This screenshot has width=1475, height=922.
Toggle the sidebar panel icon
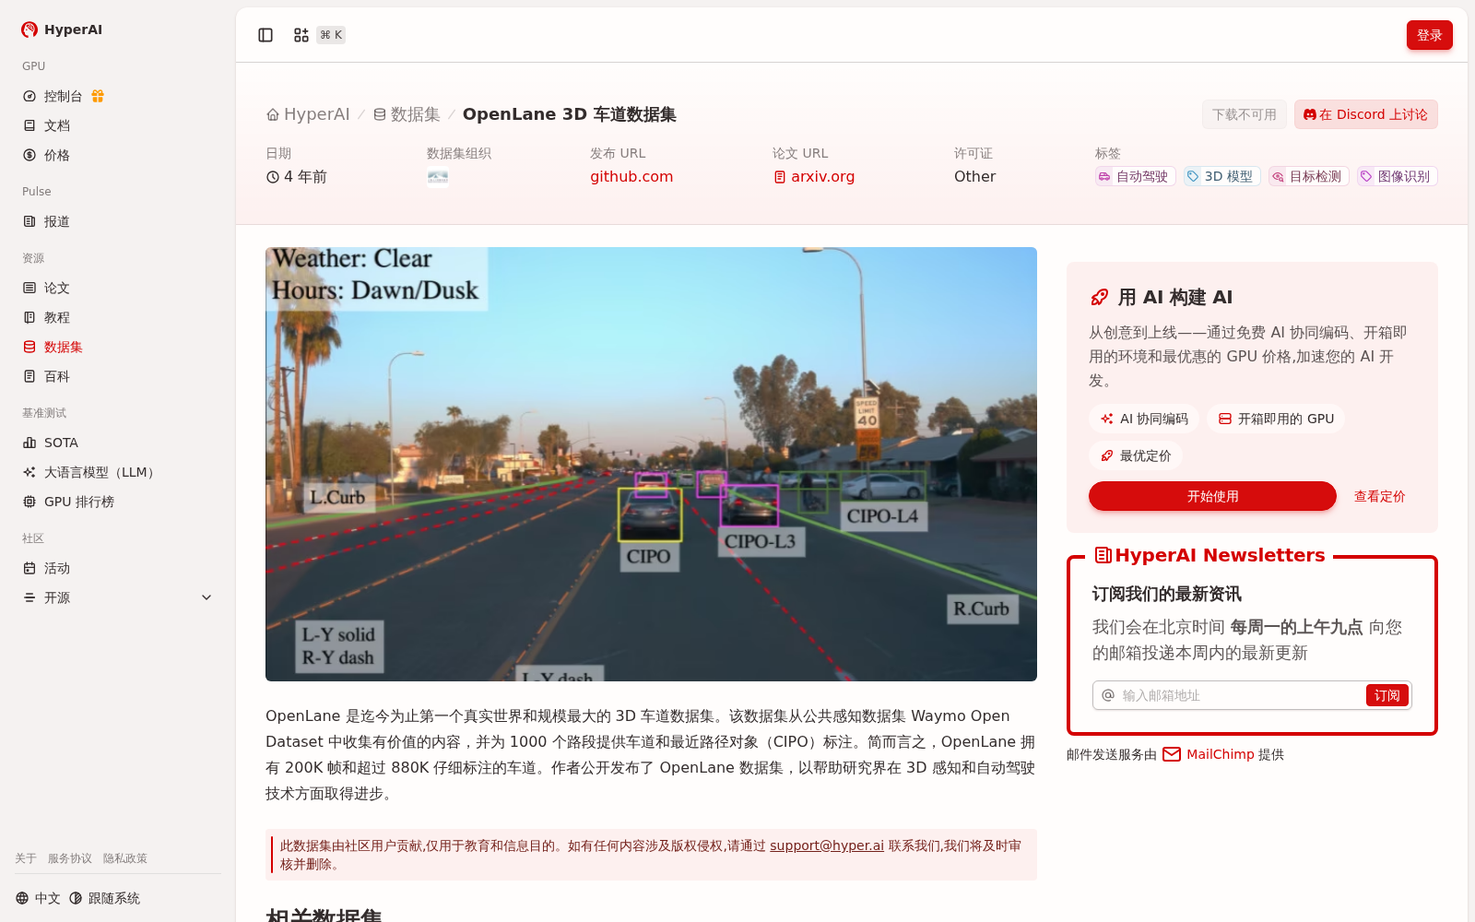click(x=265, y=35)
